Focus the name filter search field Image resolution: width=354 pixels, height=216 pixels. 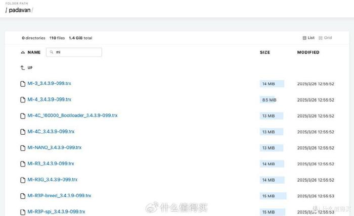pos(74,52)
